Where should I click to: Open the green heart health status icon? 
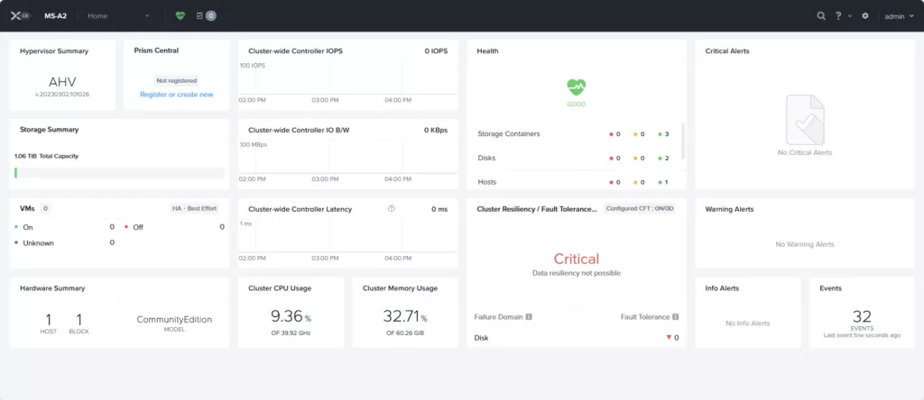[x=180, y=15]
